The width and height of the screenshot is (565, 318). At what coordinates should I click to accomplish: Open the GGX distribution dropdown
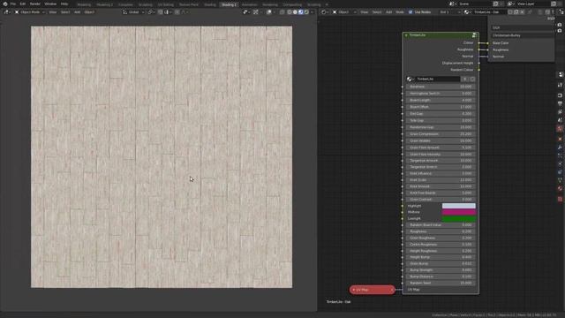tap(522, 27)
